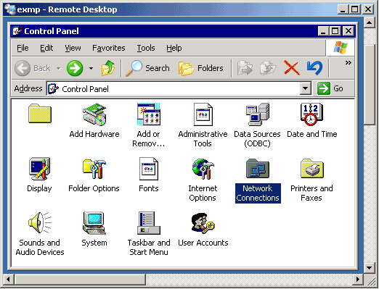Expand the Forward history dropdown arrow
The image size is (379, 289).
pyautogui.click(x=91, y=68)
